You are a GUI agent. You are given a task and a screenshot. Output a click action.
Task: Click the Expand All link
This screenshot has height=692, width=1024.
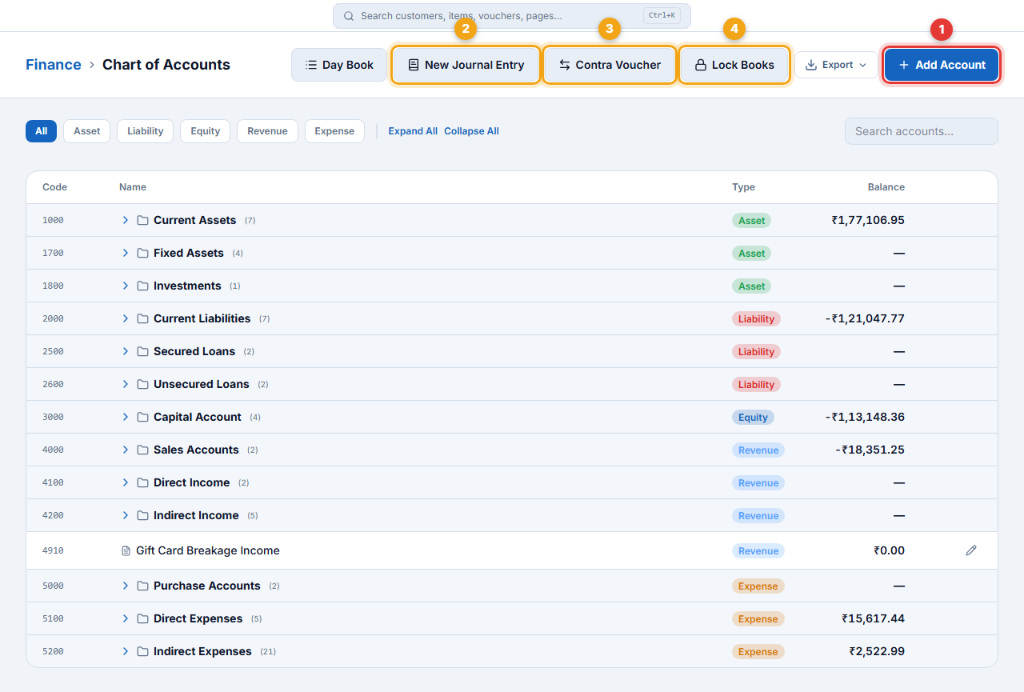[413, 131]
